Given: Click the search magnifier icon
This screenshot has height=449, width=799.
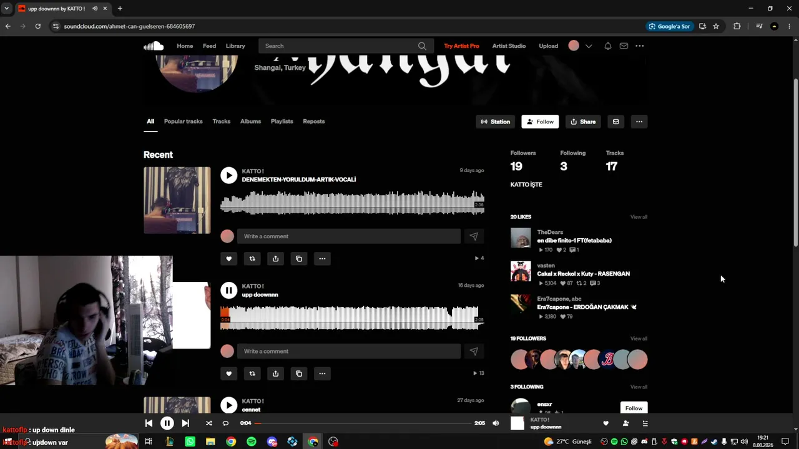Looking at the screenshot, I should coord(422,46).
